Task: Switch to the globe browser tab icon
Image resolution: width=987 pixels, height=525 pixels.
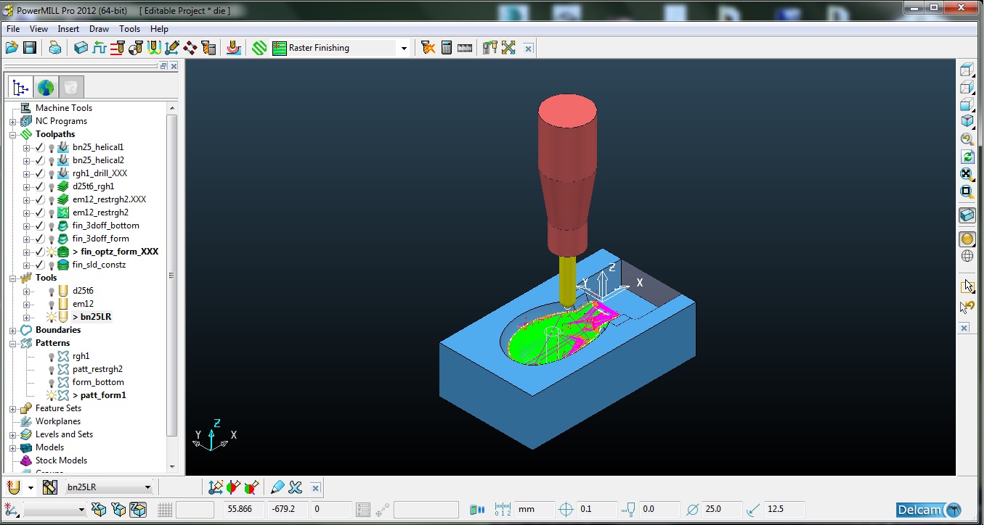Action: (46, 88)
